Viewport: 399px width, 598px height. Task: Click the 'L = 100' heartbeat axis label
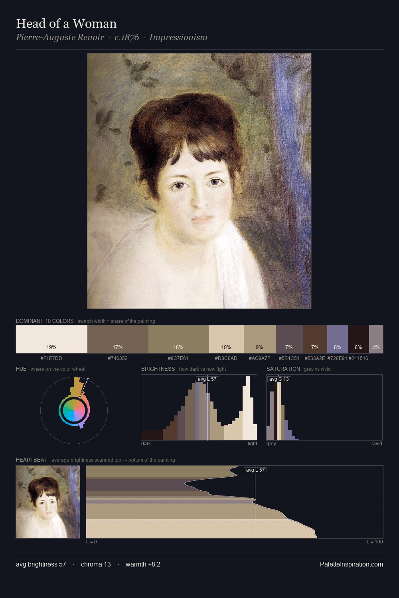(375, 541)
